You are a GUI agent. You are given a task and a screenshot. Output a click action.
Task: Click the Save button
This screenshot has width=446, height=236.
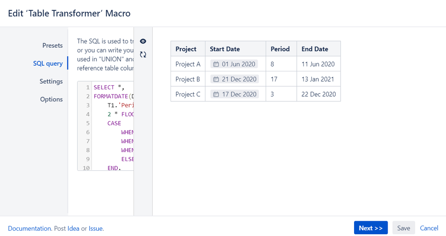[x=403, y=228]
